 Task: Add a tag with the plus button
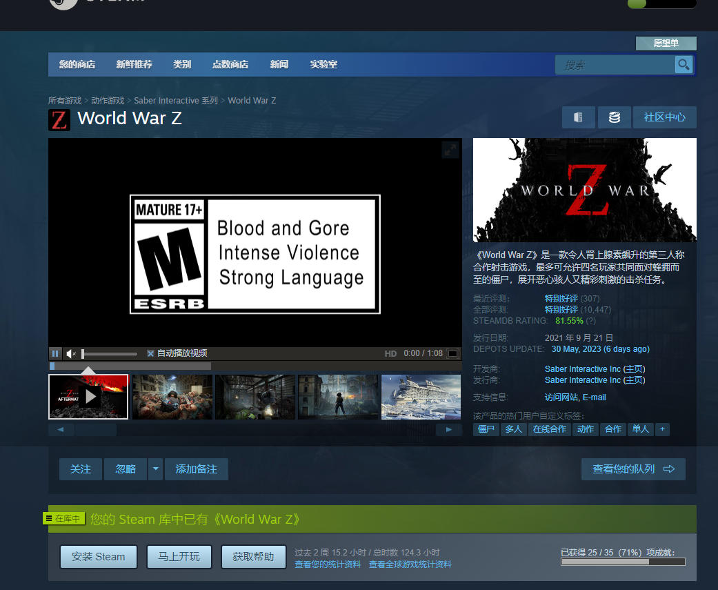[x=662, y=429]
